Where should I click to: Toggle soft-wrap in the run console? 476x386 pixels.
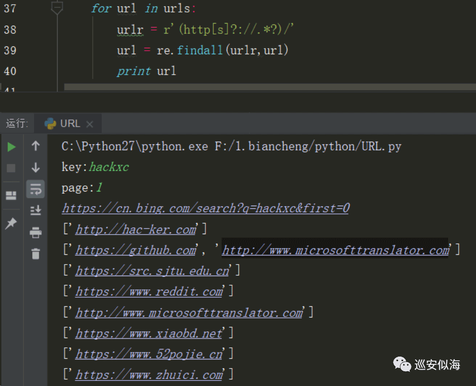click(35, 189)
